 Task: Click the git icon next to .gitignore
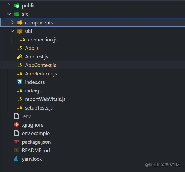pyautogui.click(x=17, y=125)
